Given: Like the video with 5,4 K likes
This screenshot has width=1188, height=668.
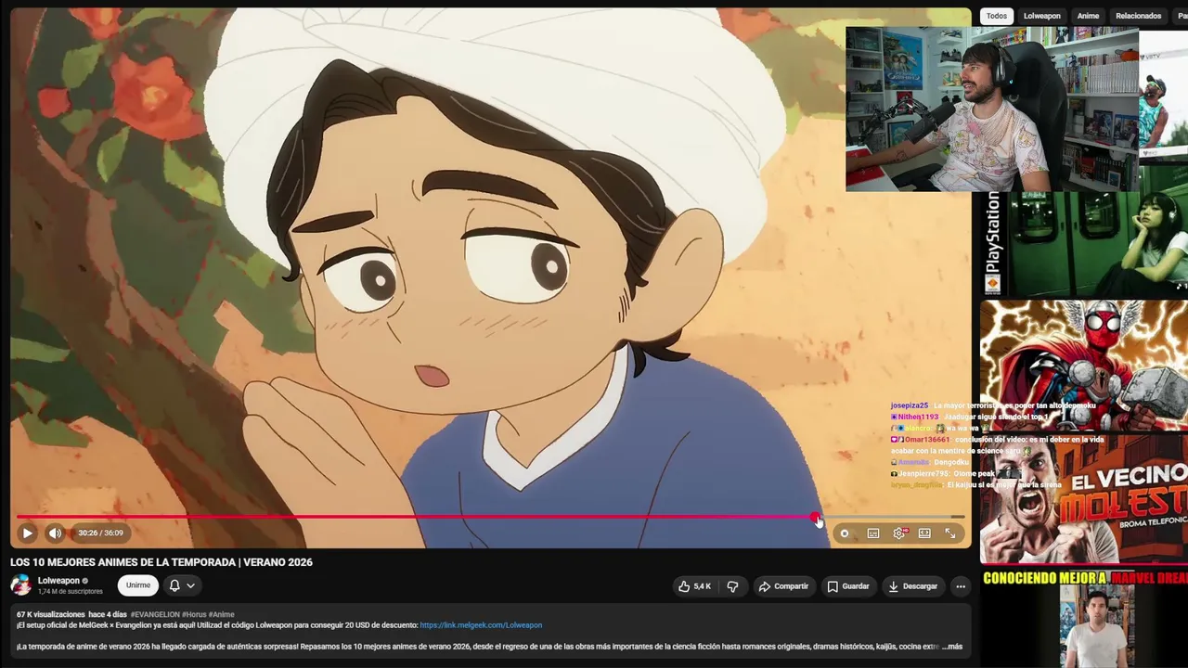Looking at the screenshot, I should click(694, 586).
